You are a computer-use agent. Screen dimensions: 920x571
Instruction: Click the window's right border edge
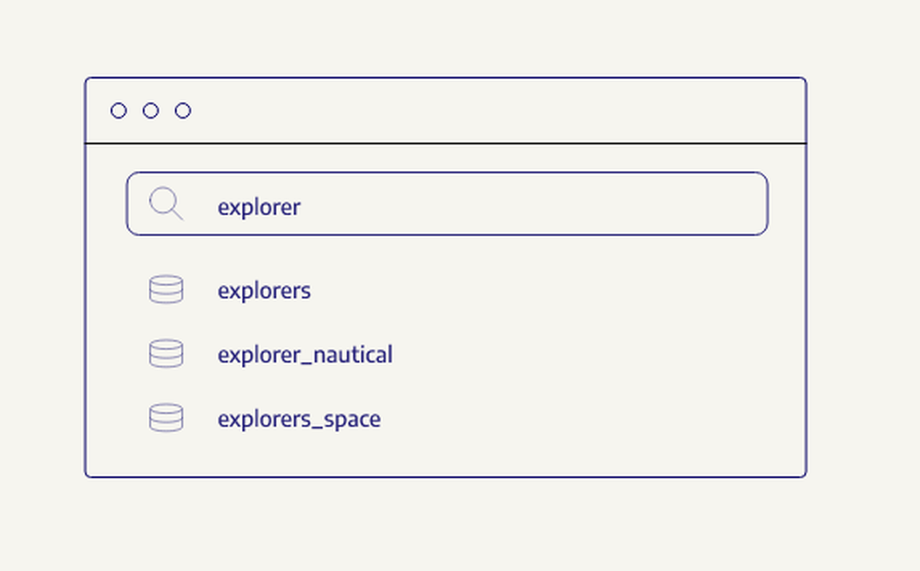point(806,278)
